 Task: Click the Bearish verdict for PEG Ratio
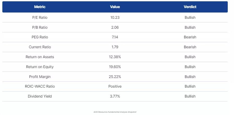190,37
